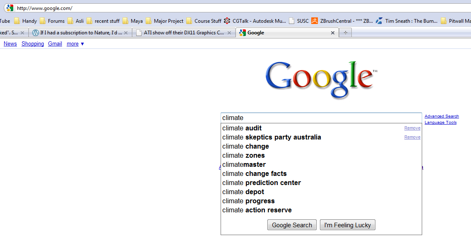Click the new tab plus button

pyautogui.click(x=345, y=33)
